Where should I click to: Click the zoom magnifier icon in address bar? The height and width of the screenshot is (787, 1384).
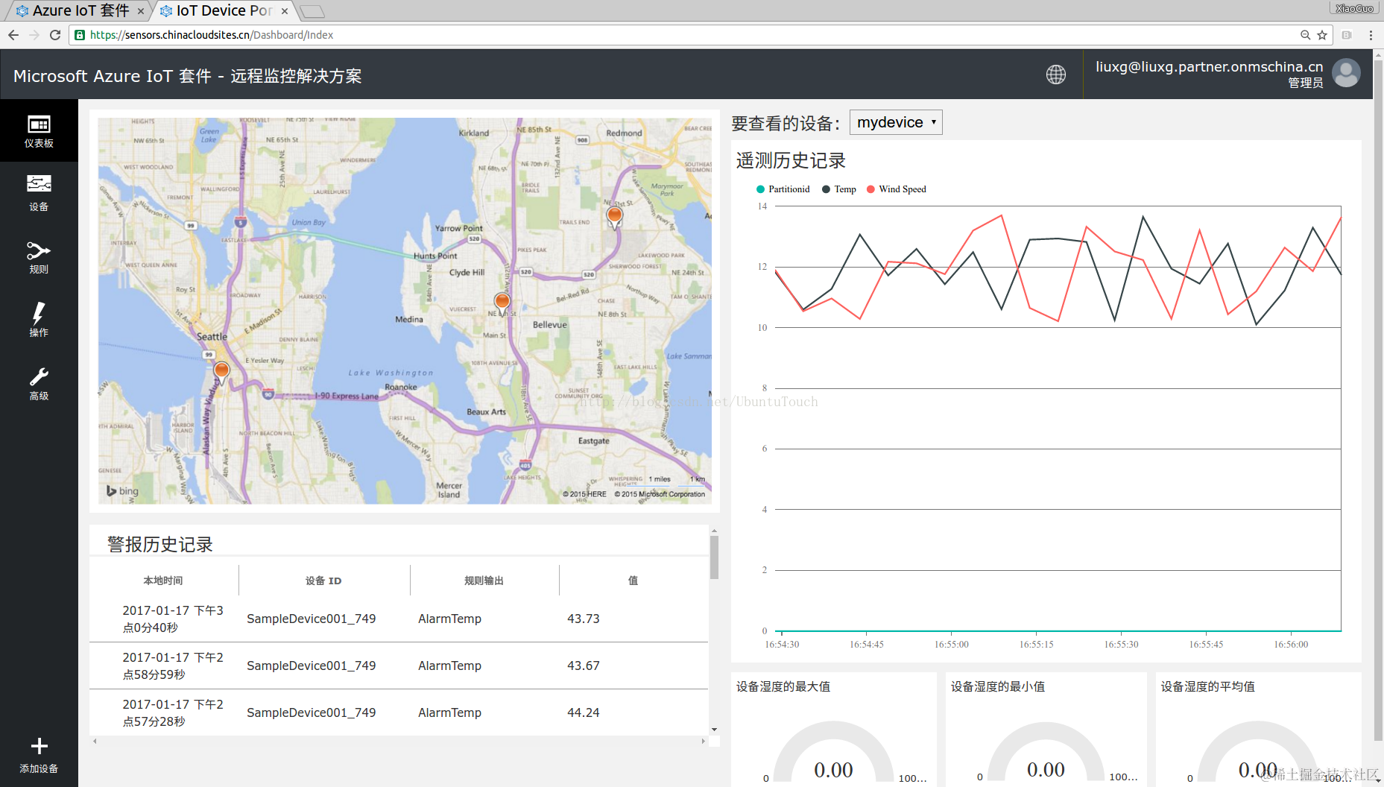coord(1305,35)
